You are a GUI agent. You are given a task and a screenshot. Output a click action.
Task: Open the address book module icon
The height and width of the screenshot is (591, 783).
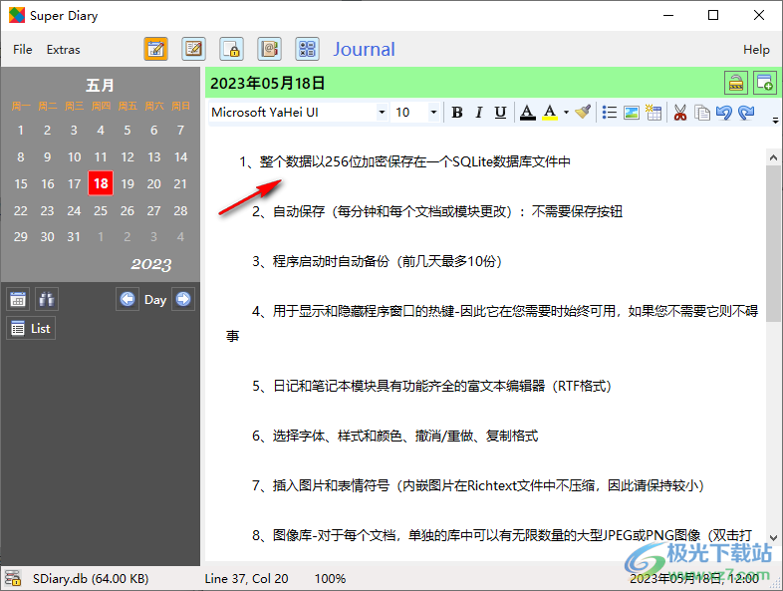(270, 49)
